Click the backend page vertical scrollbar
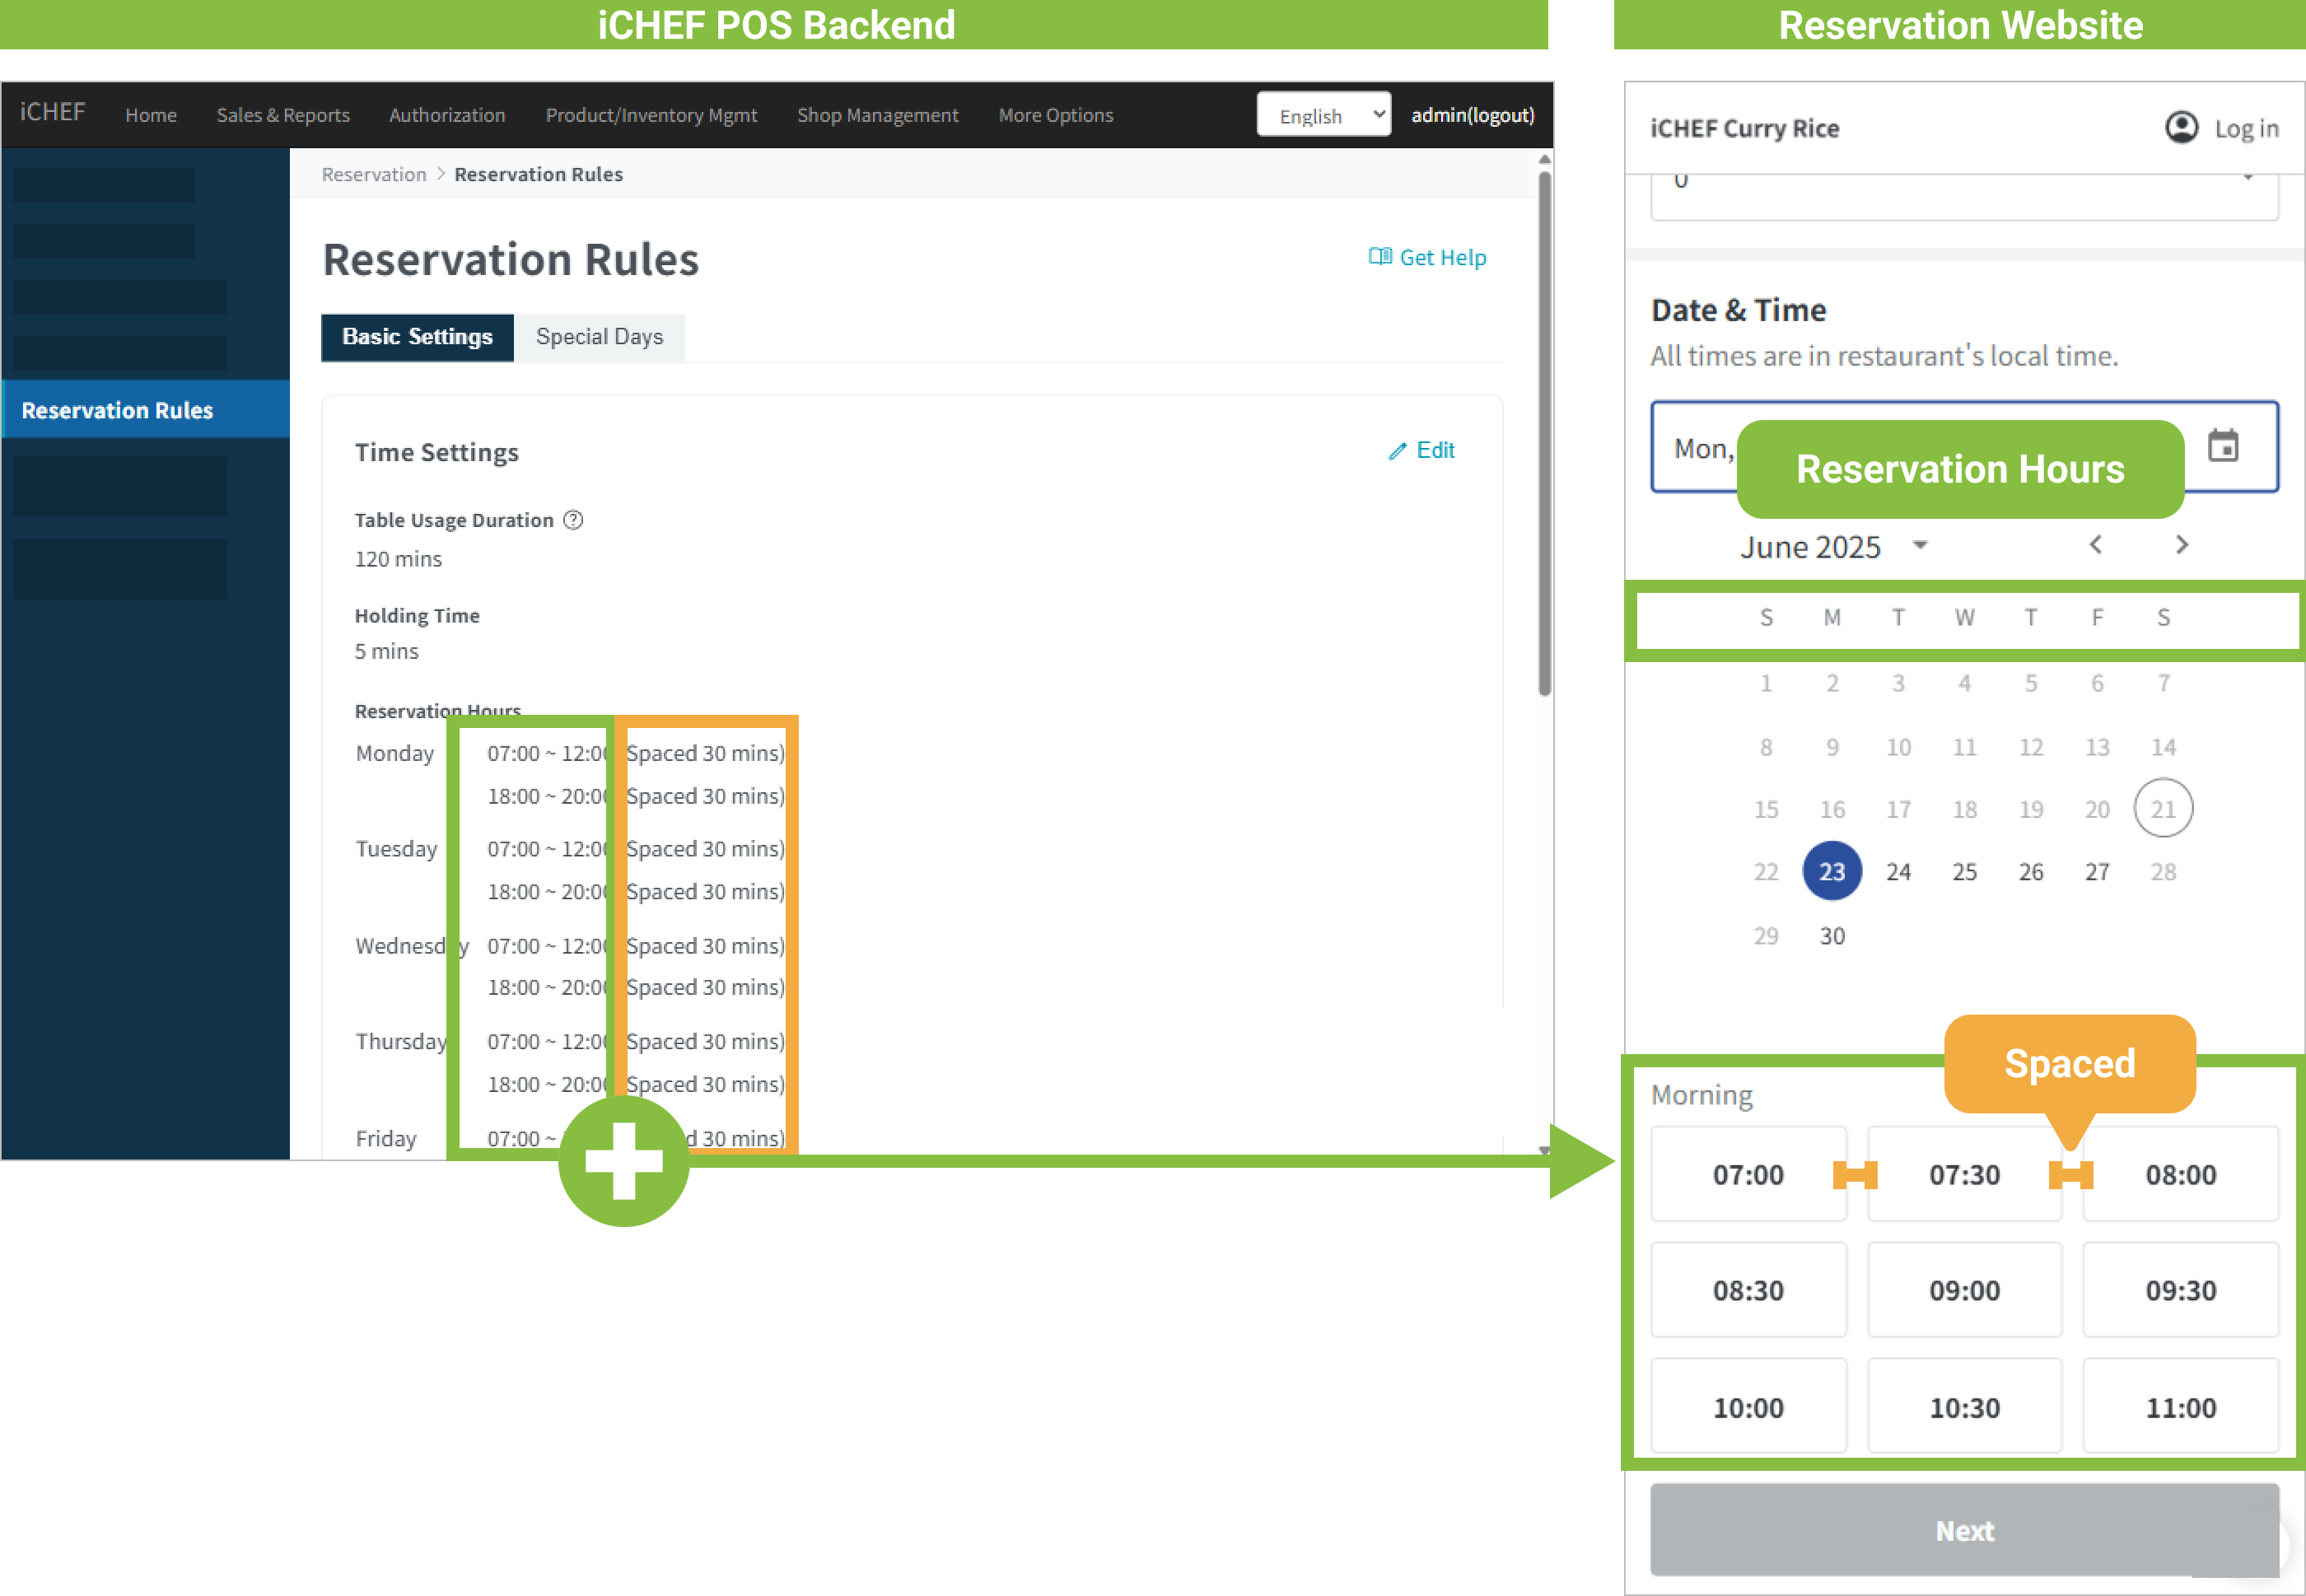The image size is (2306, 1596). (x=1544, y=430)
